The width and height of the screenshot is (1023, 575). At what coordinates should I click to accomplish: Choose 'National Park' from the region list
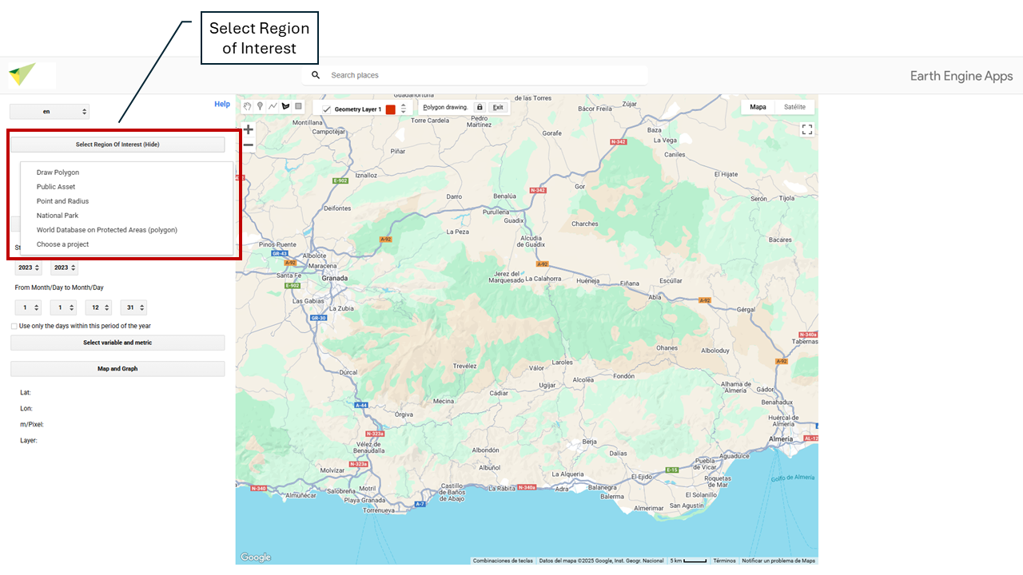[58, 216]
